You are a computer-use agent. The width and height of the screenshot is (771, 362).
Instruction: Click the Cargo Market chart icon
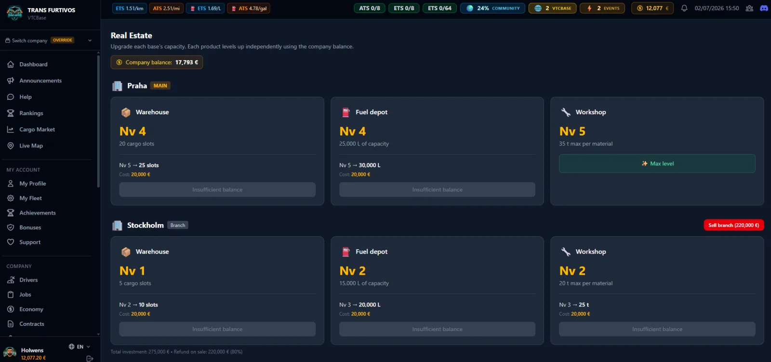11,129
